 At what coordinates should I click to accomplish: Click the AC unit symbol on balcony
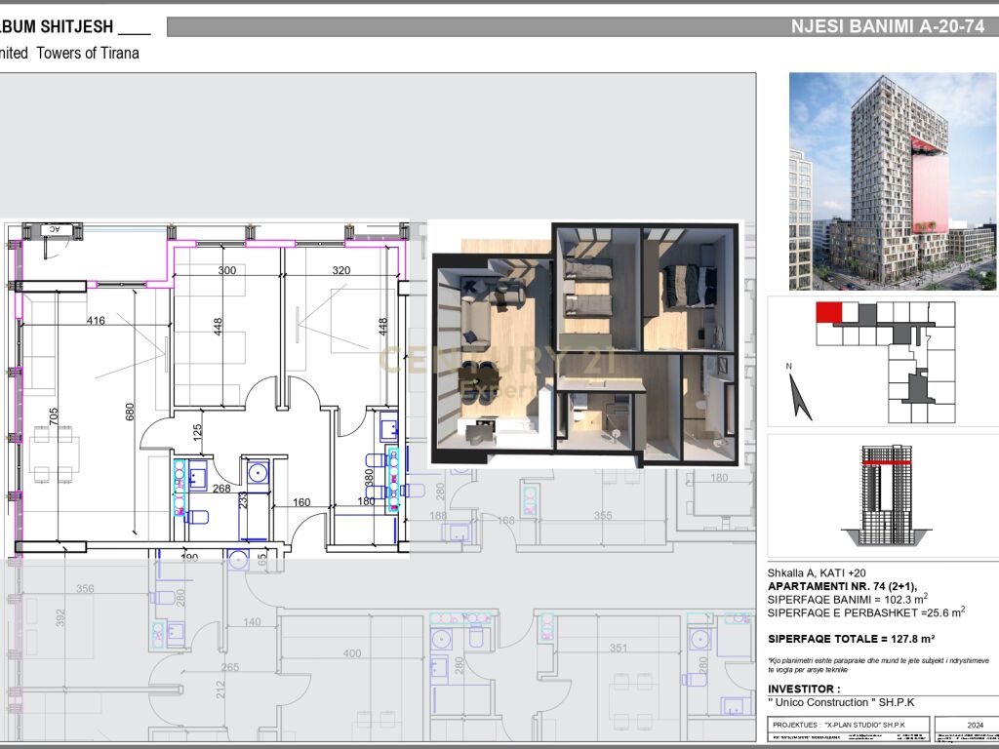(54, 229)
